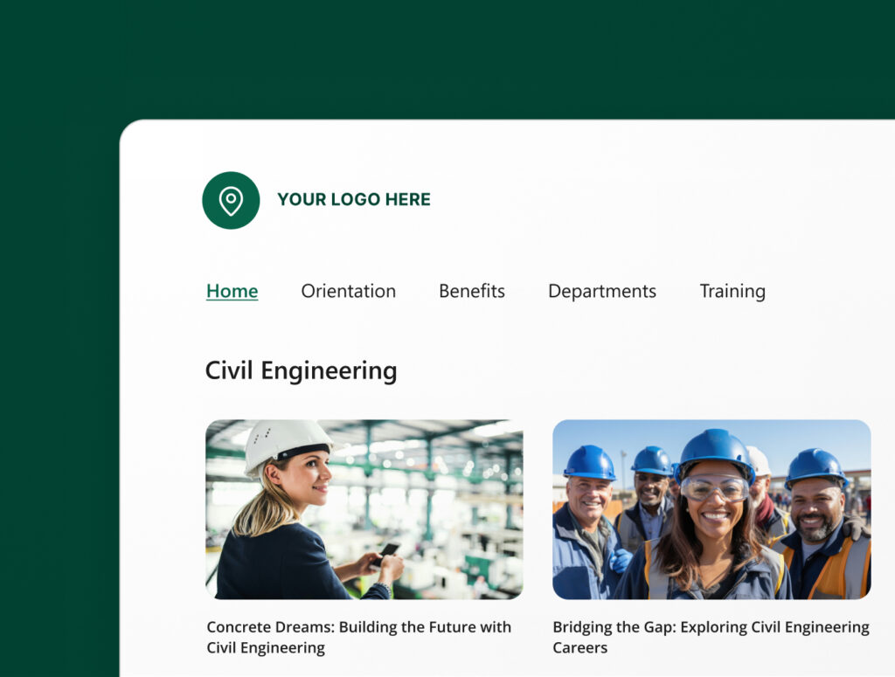Image resolution: width=895 pixels, height=677 pixels.
Task: Click the underline beneath the Home tab
Action: pyautogui.click(x=232, y=301)
